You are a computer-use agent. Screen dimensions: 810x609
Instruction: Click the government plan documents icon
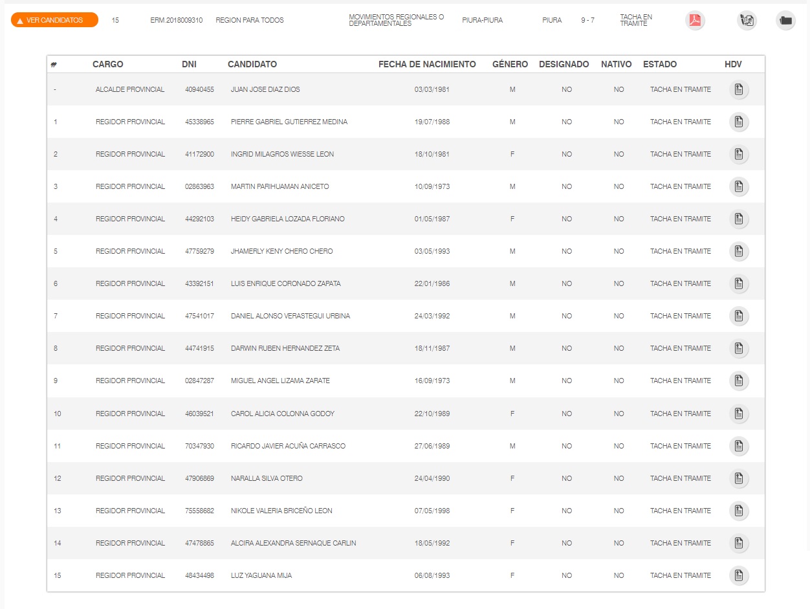coord(747,21)
